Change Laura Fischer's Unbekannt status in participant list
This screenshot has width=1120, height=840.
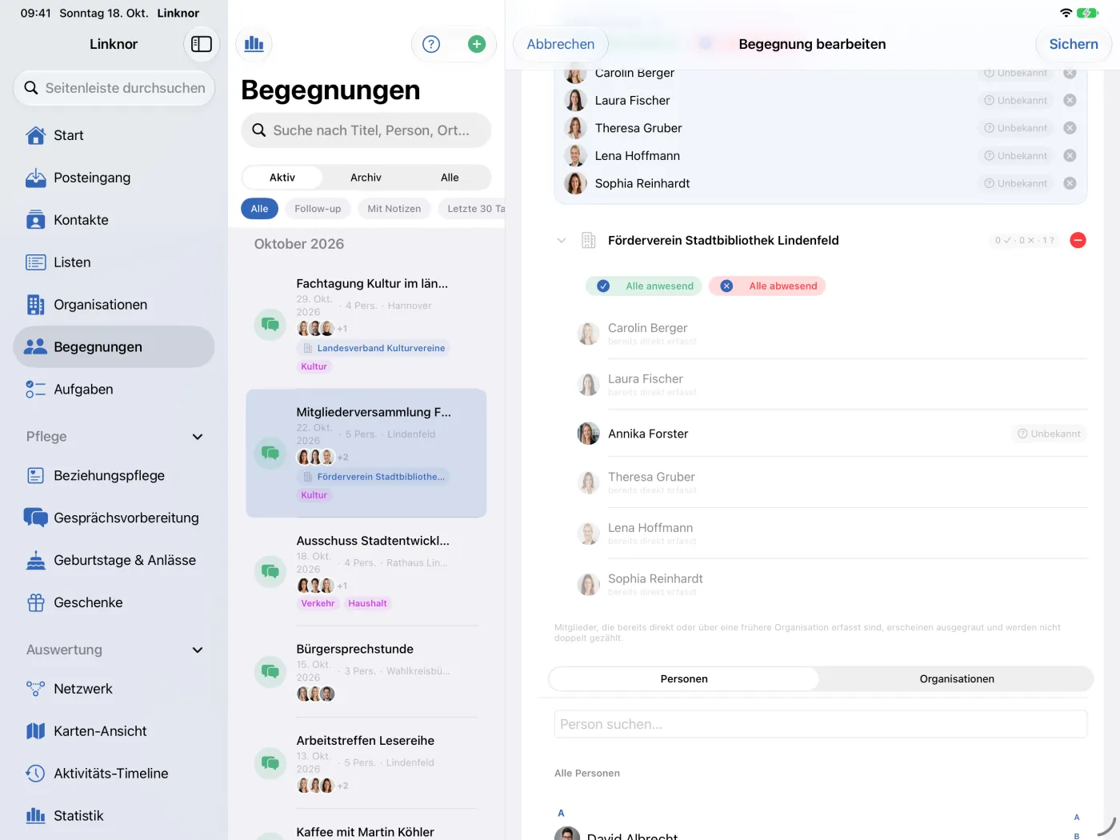tap(1015, 100)
